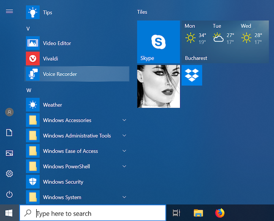This screenshot has height=221, width=274.
Task: Open the Bucharest weather tile
Action: point(225,42)
